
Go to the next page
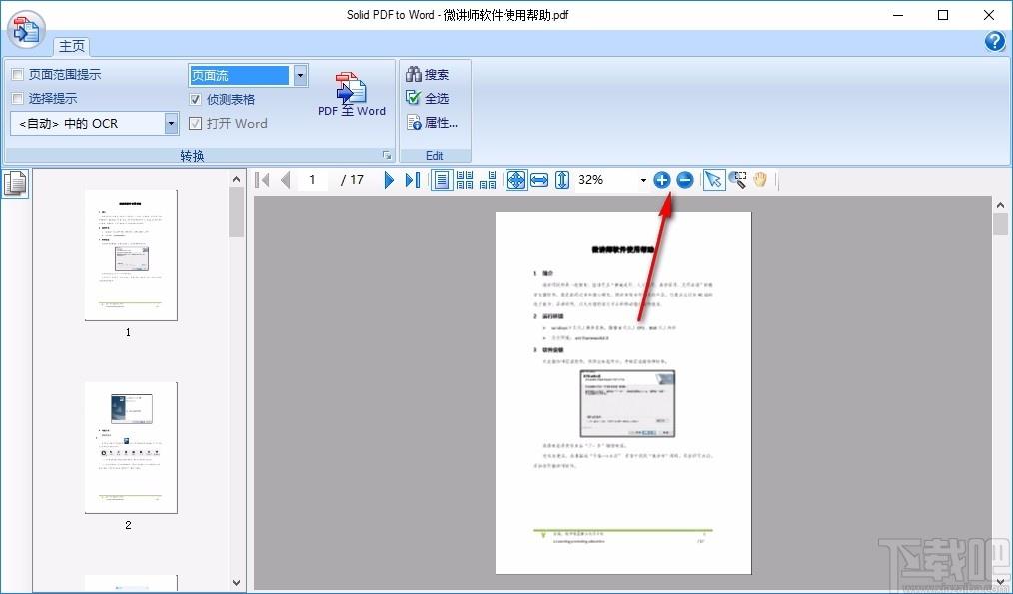[389, 180]
